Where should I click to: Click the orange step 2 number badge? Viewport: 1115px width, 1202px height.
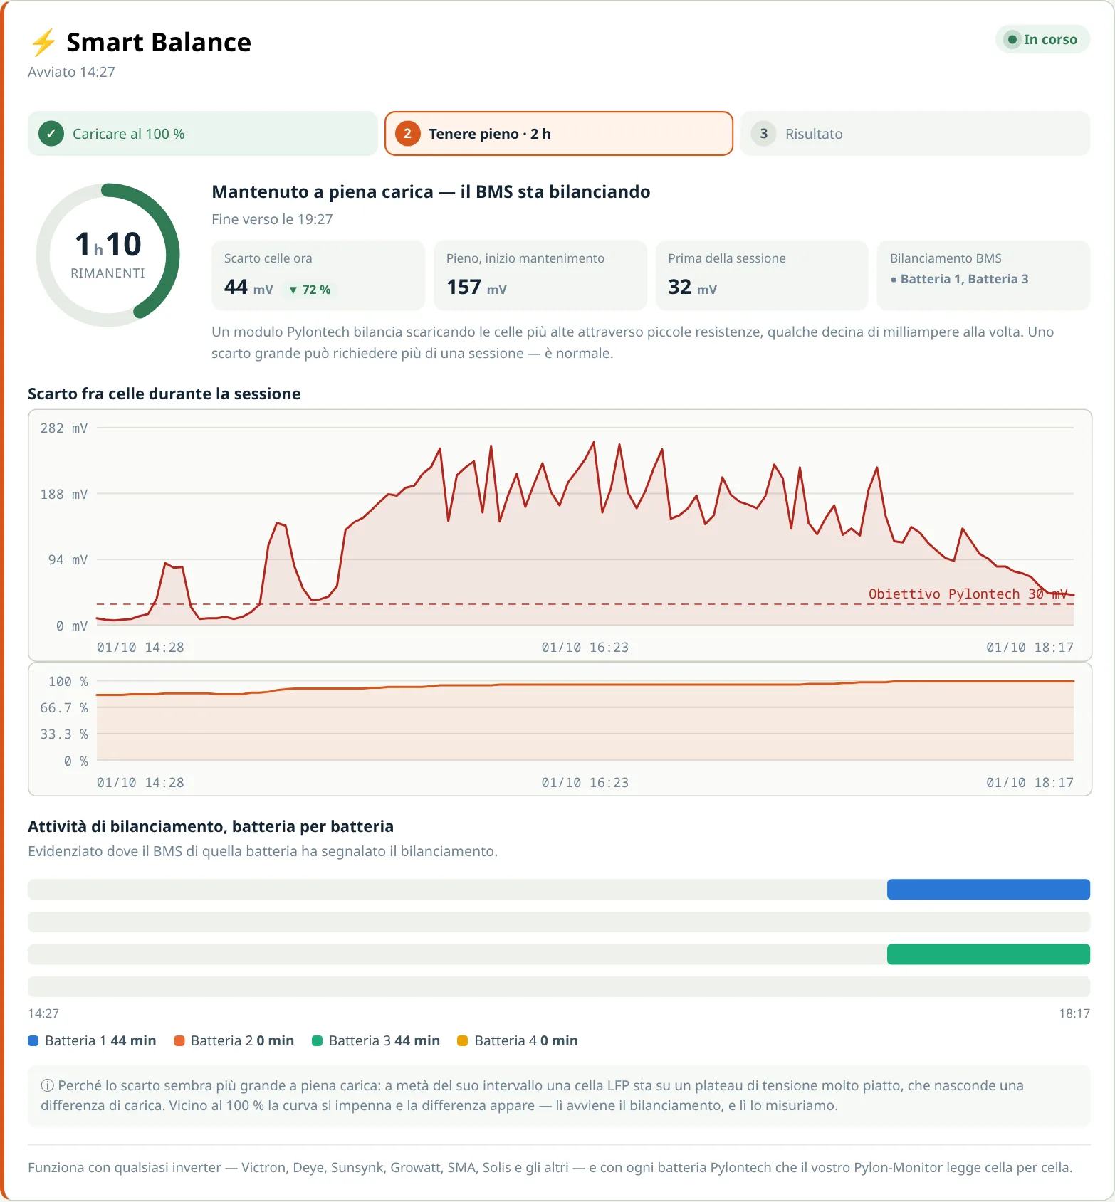point(408,134)
